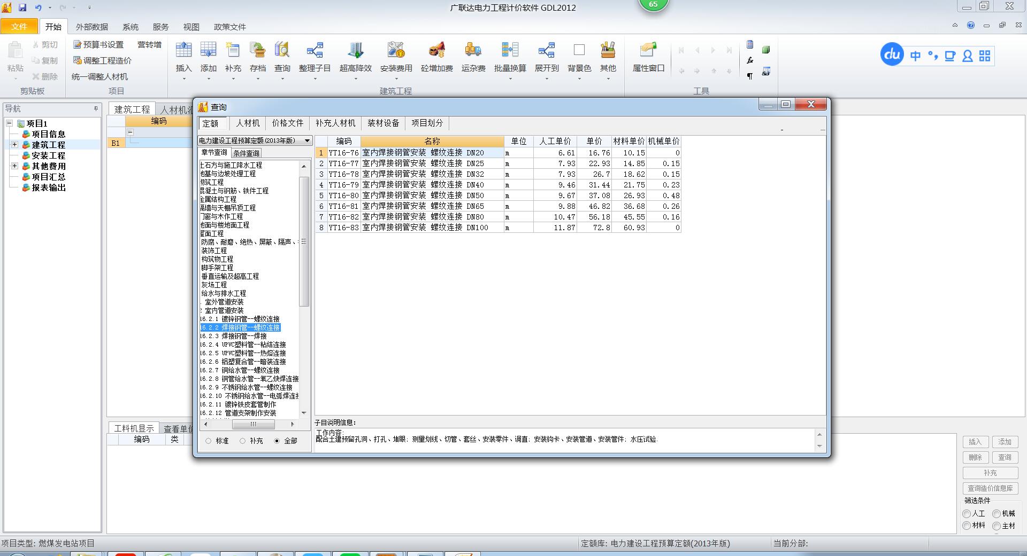Viewport: 1027px width, 556px height.
Task: Click the 补充 ribbon icon
Action: click(233, 50)
